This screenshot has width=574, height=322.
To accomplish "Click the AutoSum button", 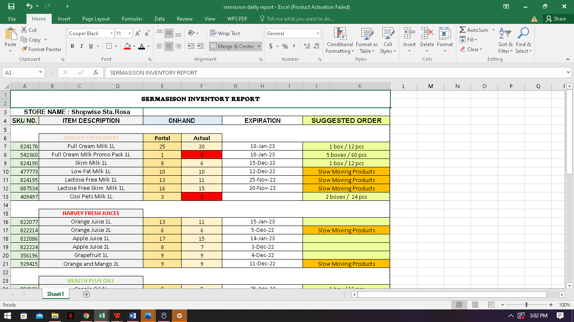I will coord(474,30).
